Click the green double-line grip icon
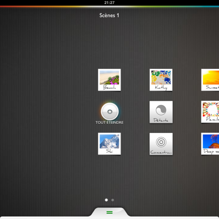The height and width of the screenshot is (219, 219). (109, 212)
